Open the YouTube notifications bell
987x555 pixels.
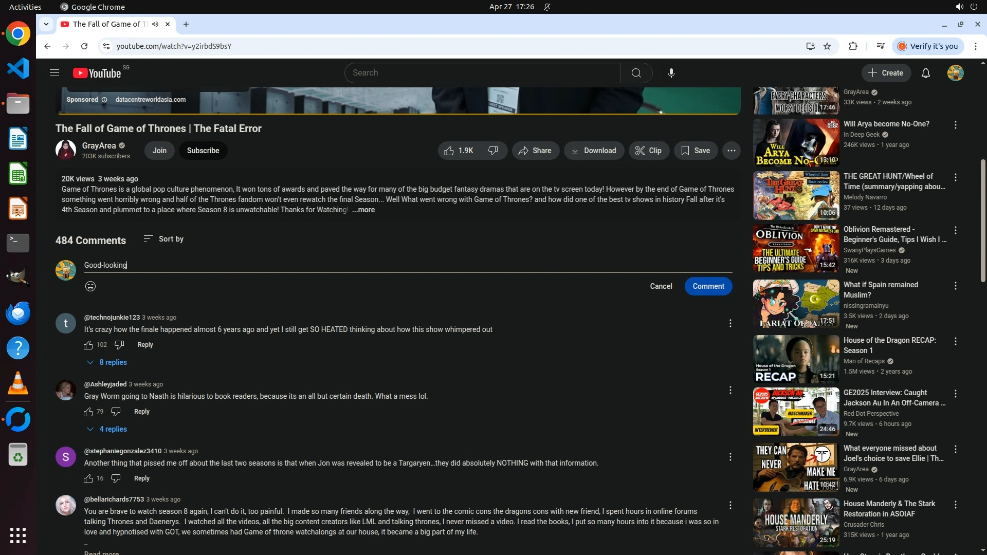(925, 73)
